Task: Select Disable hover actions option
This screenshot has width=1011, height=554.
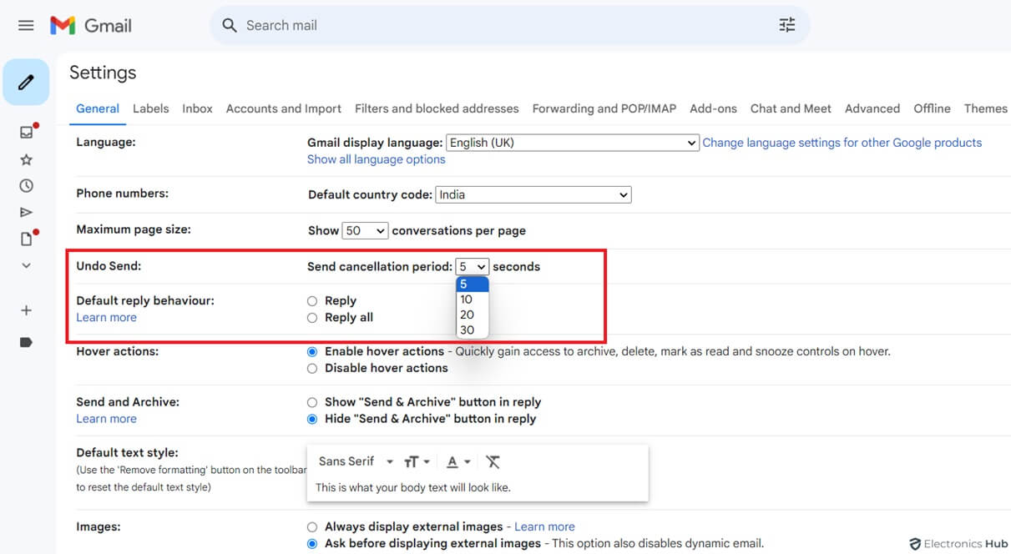Action: [312, 368]
